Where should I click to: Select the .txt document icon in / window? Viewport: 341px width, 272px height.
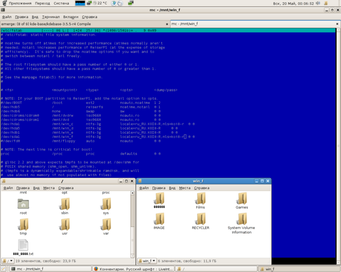[x=23, y=245]
